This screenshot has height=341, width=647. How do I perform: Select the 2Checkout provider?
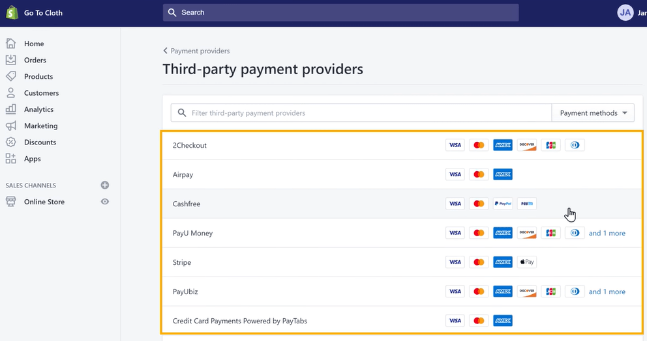(x=402, y=145)
